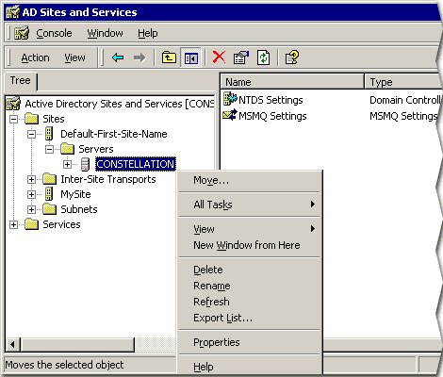Click the Sites folder icon
443x377 pixels.
click(31, 119)
